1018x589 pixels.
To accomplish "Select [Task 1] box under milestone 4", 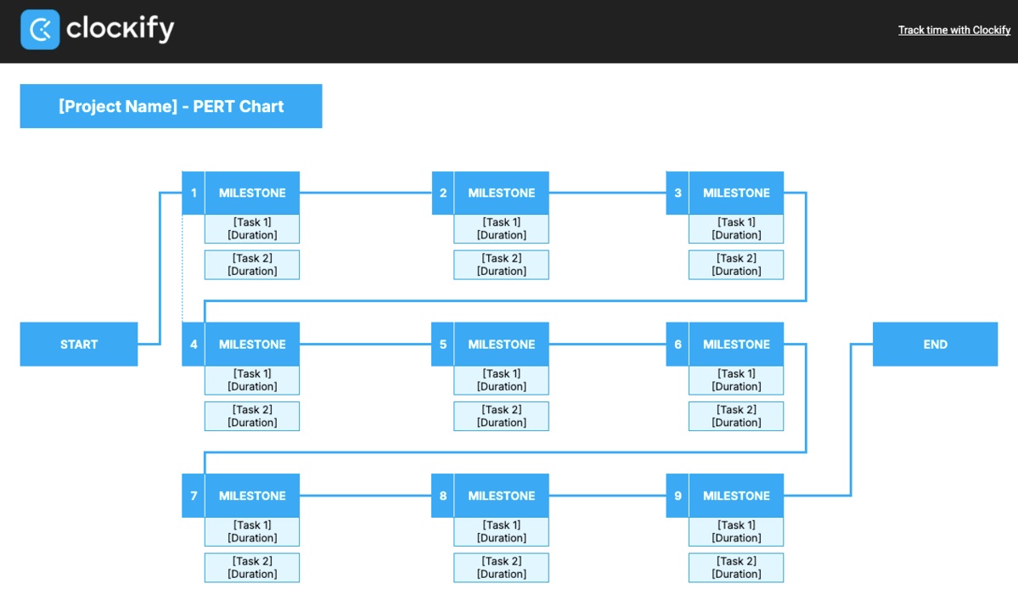I will tap(252, 380).
